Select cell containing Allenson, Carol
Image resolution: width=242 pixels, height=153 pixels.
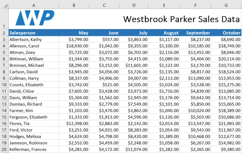coord(34,46)
